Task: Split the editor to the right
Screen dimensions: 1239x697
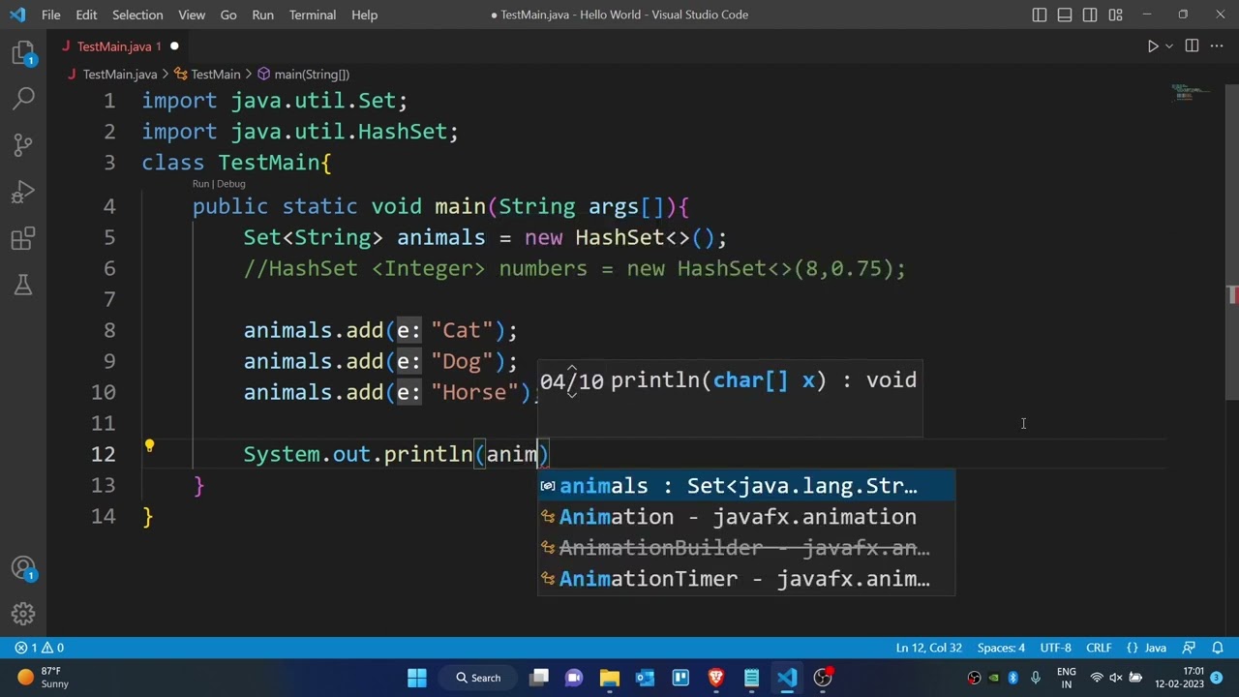Action: click(x=1192, y=45)
